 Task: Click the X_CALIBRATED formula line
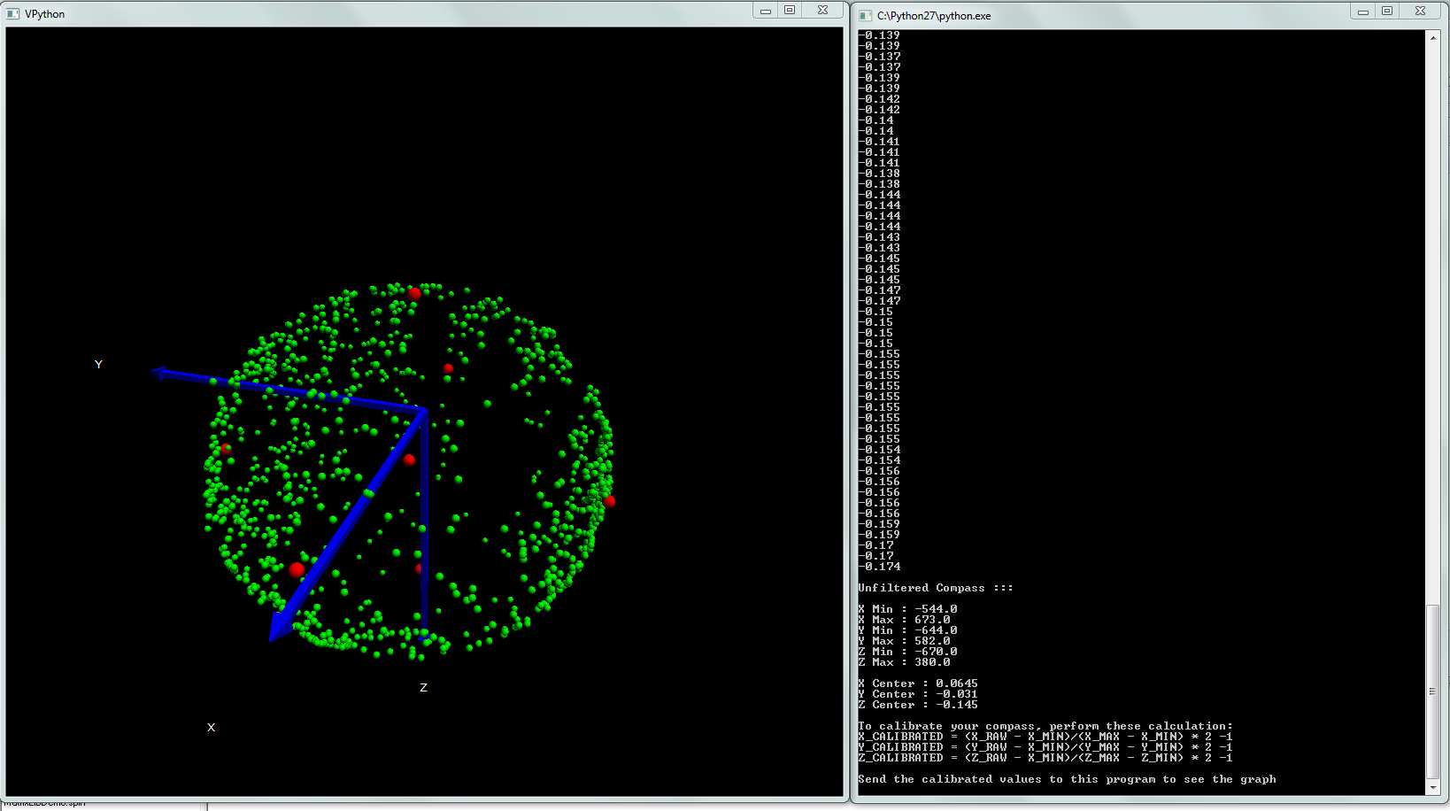(1045, 737)
